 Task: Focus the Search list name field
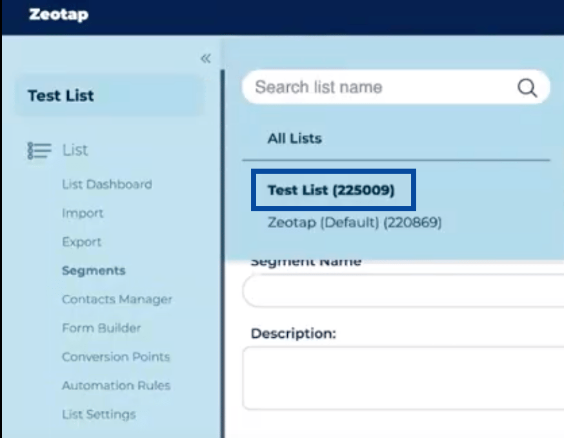[396, 87]
